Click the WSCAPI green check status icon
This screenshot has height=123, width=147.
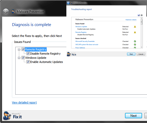pos(135,44)
